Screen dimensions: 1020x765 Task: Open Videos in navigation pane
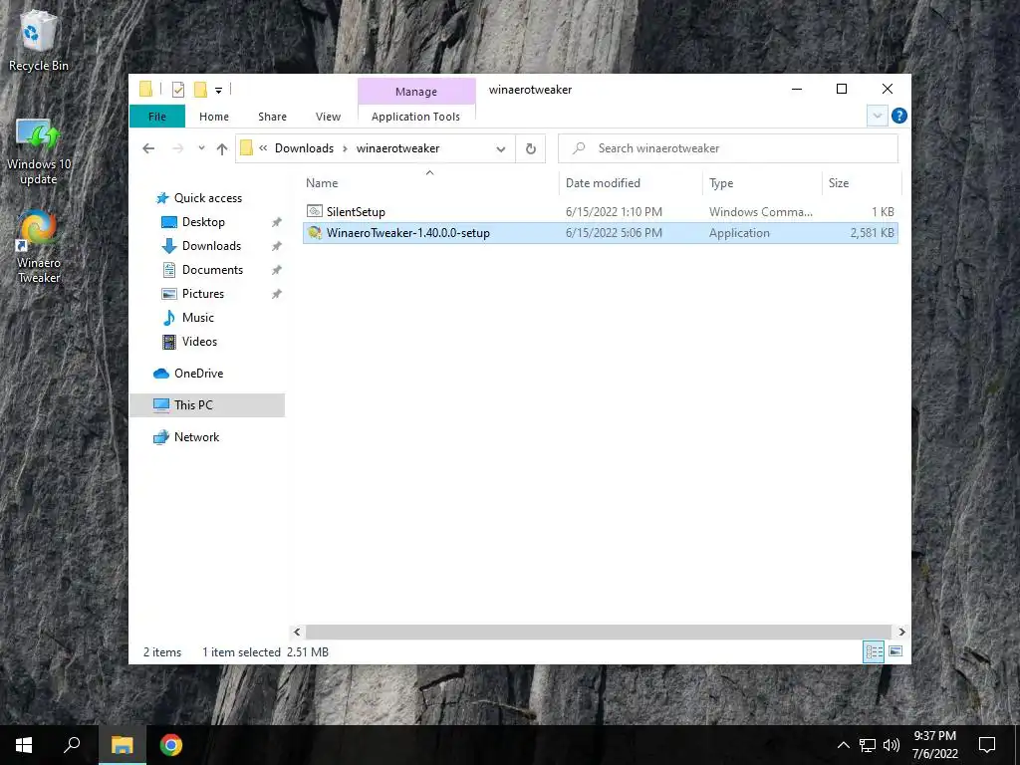pyautogui.click(x=199, y=342)
